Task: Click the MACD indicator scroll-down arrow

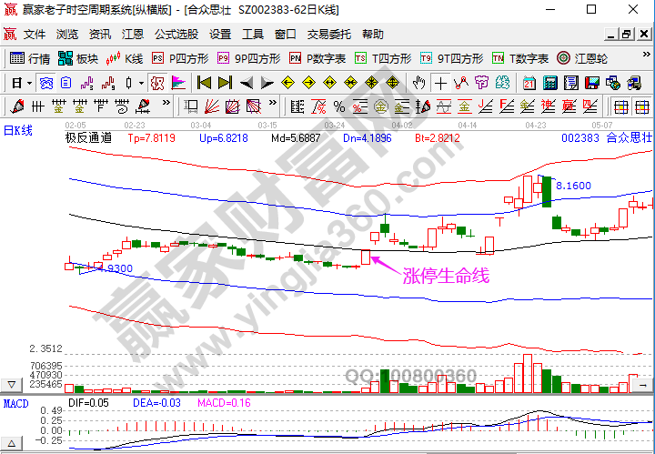Action: 11,385
